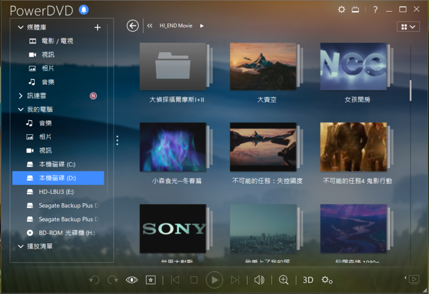Toggle the TrueTheater eye icon
429x294 pixels.
click(x=131, y=280)
